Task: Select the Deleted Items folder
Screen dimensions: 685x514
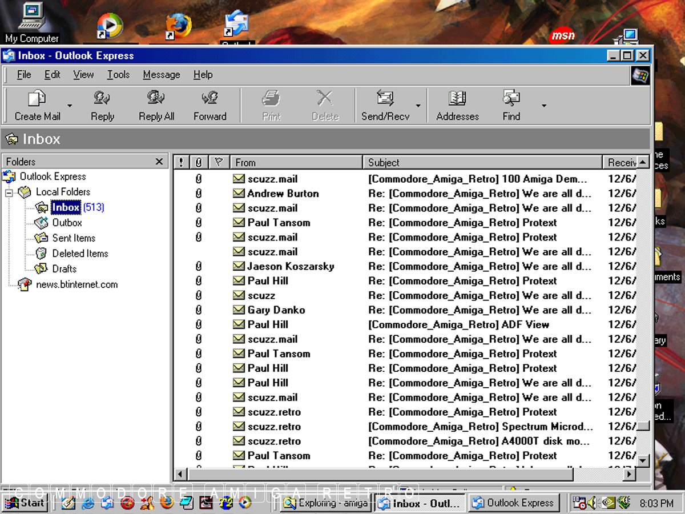Action: pyautogui.click(x=80, y=254)
